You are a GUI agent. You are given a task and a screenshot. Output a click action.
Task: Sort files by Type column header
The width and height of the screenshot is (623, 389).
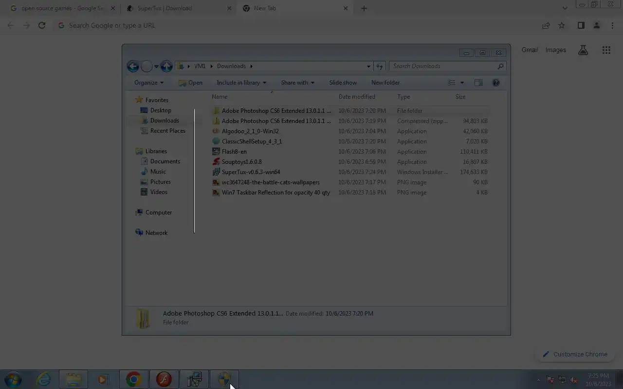423,97
